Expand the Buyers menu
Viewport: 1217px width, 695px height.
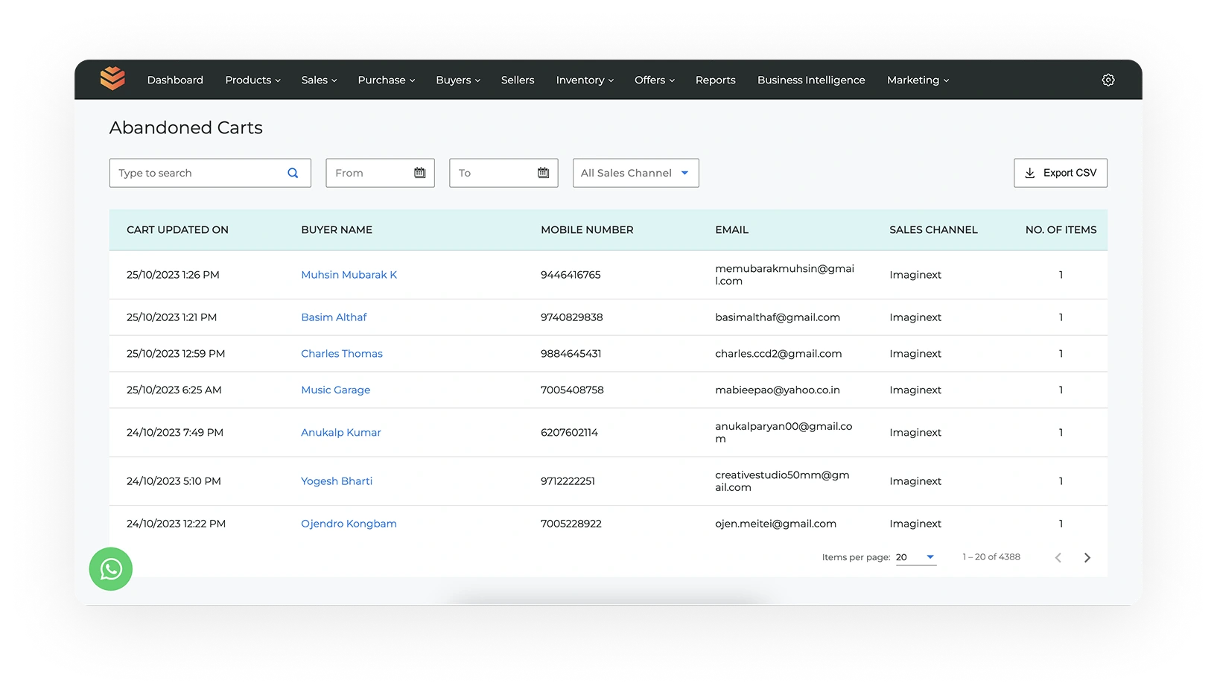pyautogui.click(x=458, y=80)
